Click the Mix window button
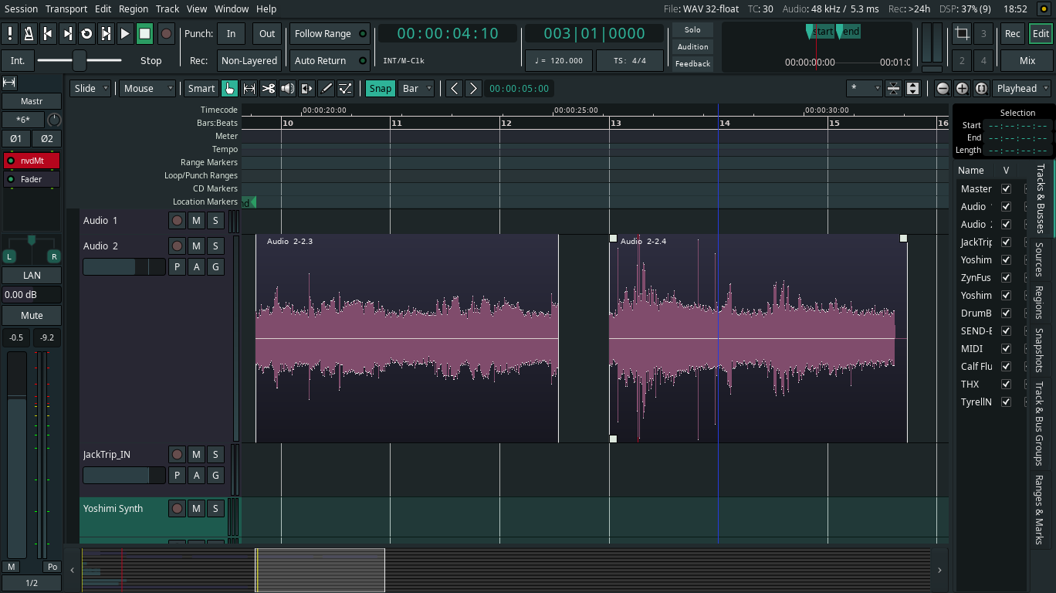The width and height of the screenshot is (1056, 593). pos(1027,60)
